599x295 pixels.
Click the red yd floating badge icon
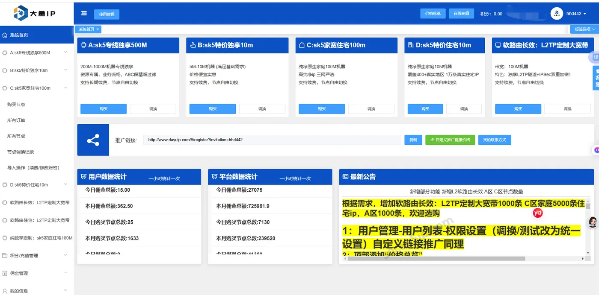click(x=538, y=212)
